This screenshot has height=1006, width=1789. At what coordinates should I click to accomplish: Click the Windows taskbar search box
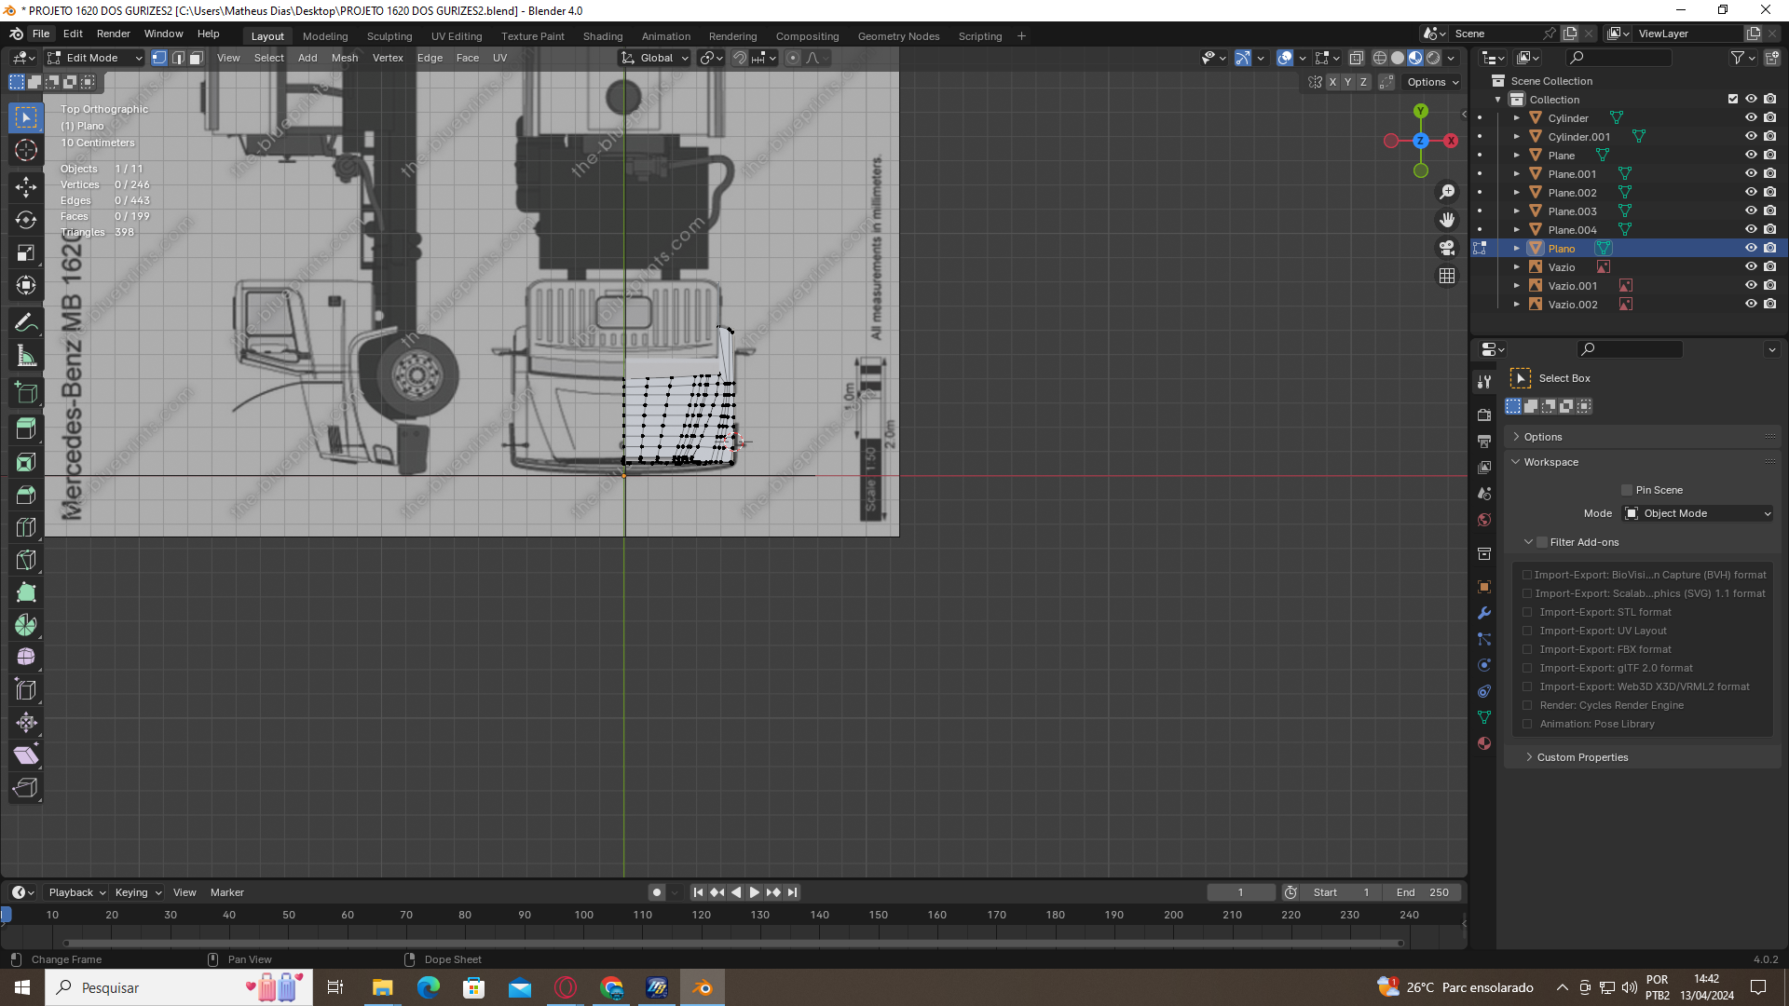click(149, 987)
